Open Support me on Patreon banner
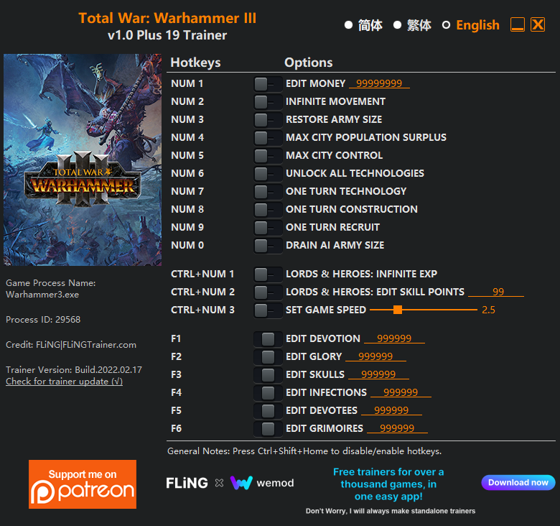Screen dimensions: 560x526 click(83, 484)
